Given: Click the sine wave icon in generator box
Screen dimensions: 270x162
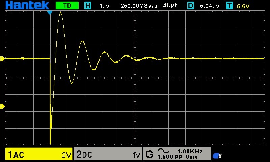Looking at the screenshot, I should [163, 151].
